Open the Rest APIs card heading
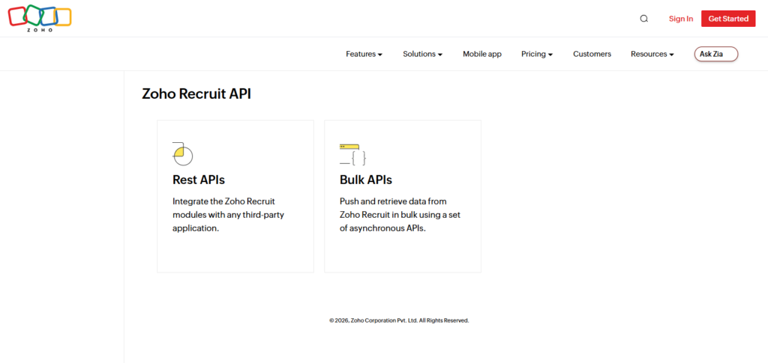 point(198,180)
